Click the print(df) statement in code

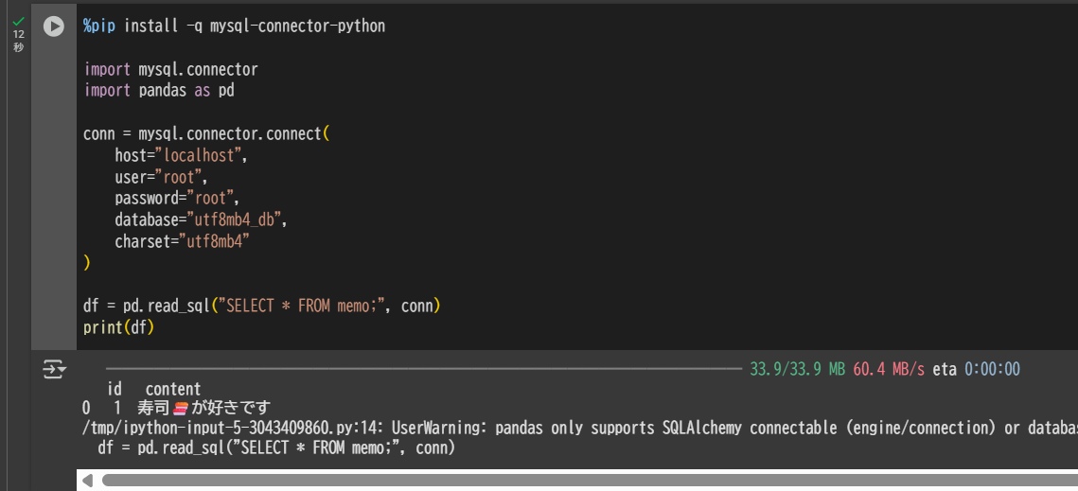pyautogui.click(x=118, y=327)
